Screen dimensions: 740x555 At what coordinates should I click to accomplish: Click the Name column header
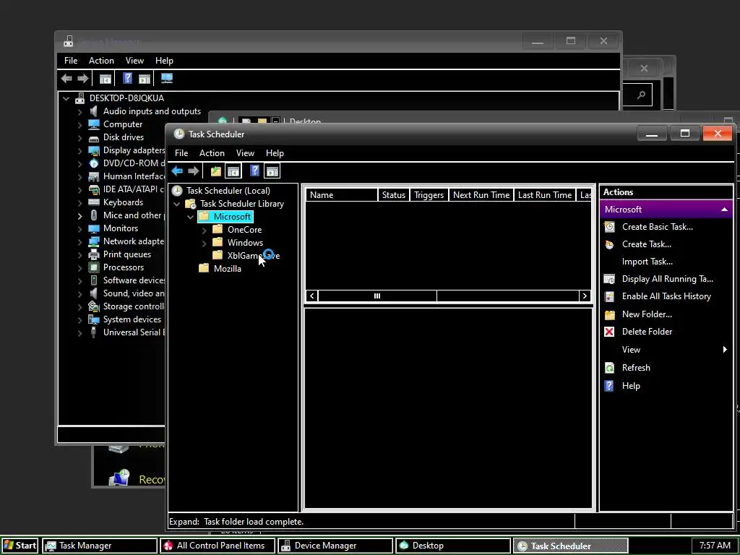point(342,195)
